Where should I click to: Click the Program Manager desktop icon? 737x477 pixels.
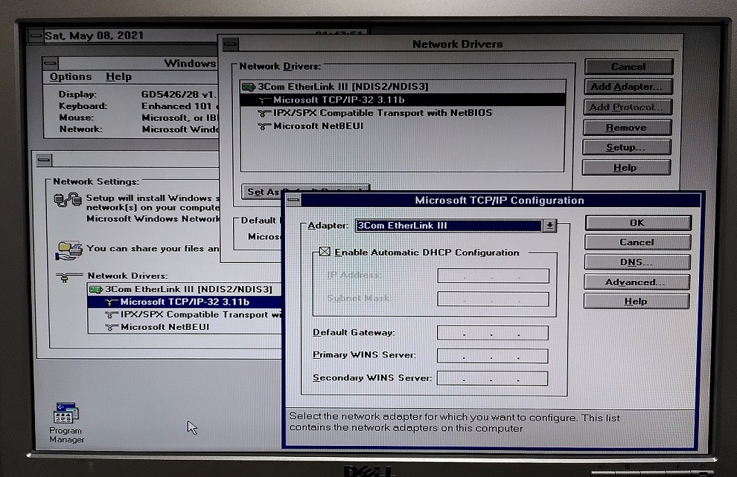point(66,422)
